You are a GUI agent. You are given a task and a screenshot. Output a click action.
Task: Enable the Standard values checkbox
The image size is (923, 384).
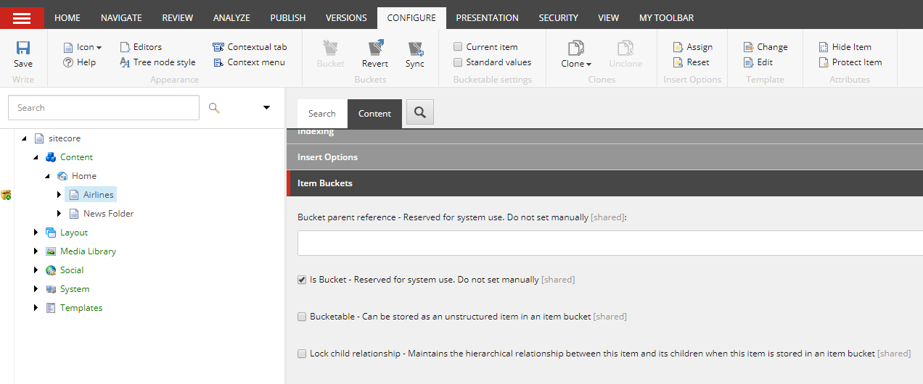(x=458, y=62)
